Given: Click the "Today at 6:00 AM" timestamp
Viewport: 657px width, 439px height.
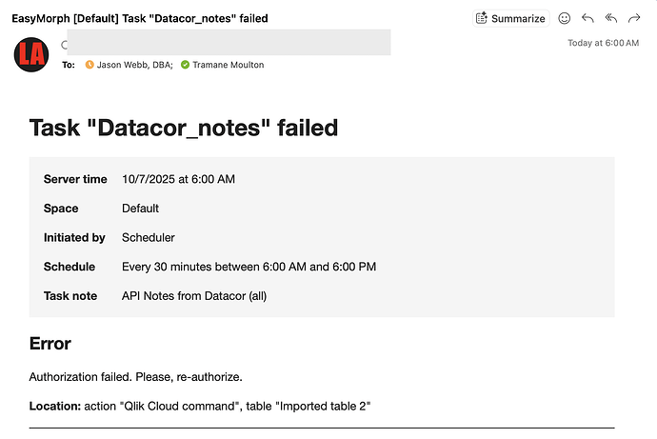Looking at the screenshot, I should (x=603, y=43).
